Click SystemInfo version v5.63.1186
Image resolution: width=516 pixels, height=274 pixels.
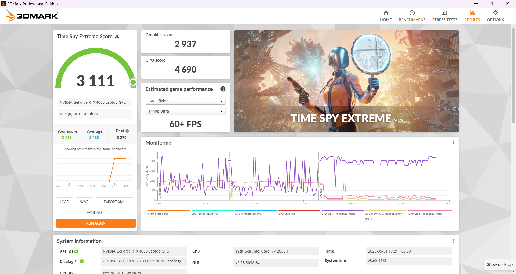click(409, 261)
